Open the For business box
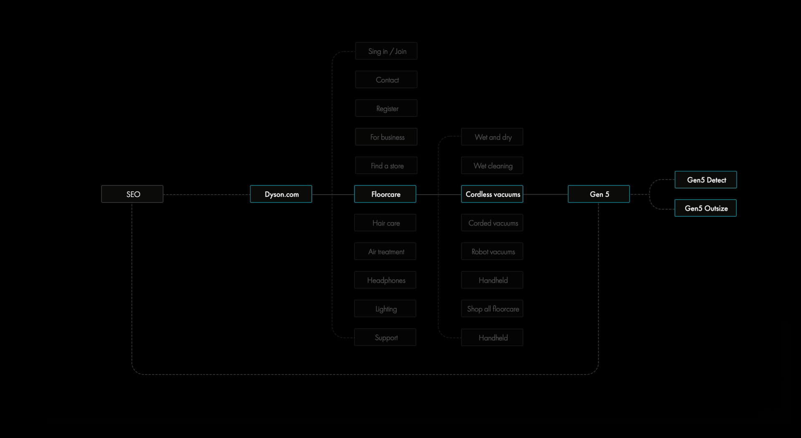 click(386, 137)
